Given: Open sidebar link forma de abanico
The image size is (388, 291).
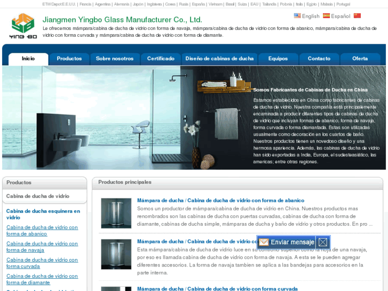Looking at the screenshot, I should point(42,231).
